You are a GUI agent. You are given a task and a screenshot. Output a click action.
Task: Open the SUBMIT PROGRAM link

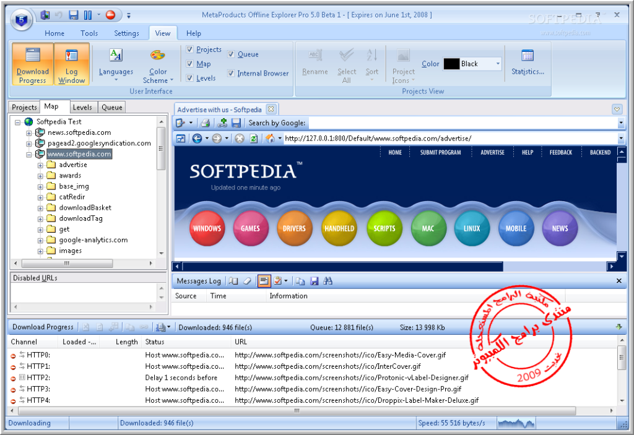(x=440, y=152)
